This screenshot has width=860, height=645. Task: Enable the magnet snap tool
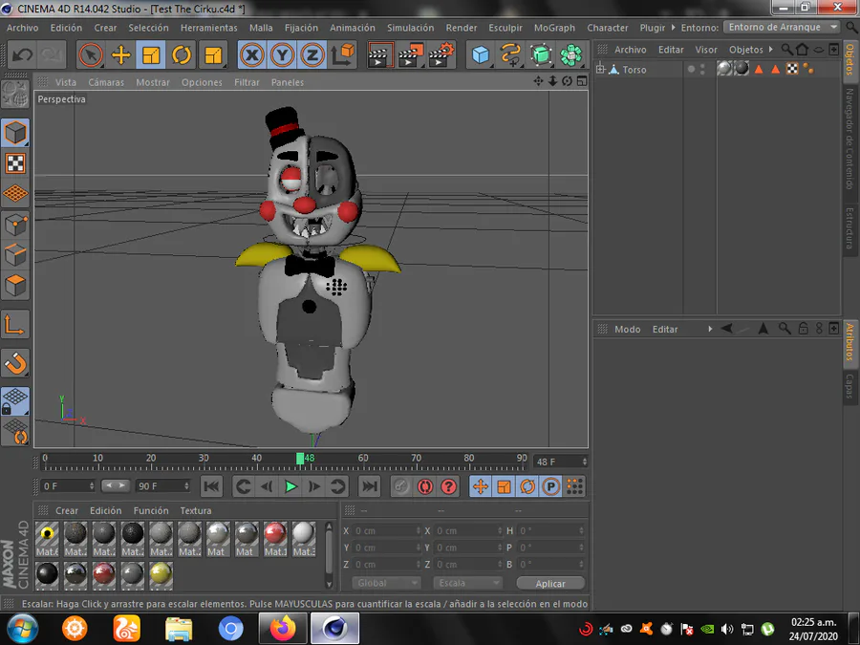pyautogui.click(x=15, y=362)
